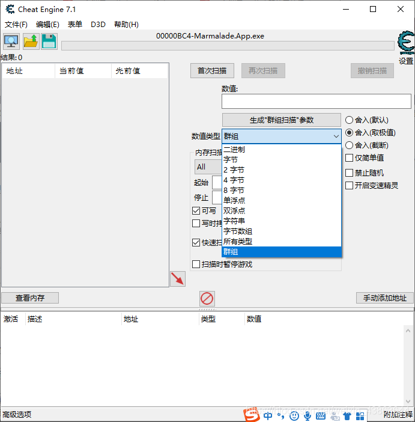Enable the 禁止随机 checkbox
415x422 pixels.
[x=349, y=173]
